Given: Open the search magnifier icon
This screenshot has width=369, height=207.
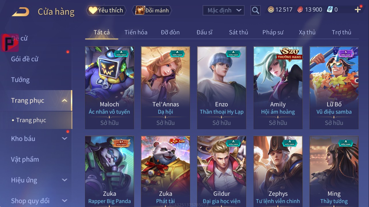Looking at the screenshot, I should [256, 10].
